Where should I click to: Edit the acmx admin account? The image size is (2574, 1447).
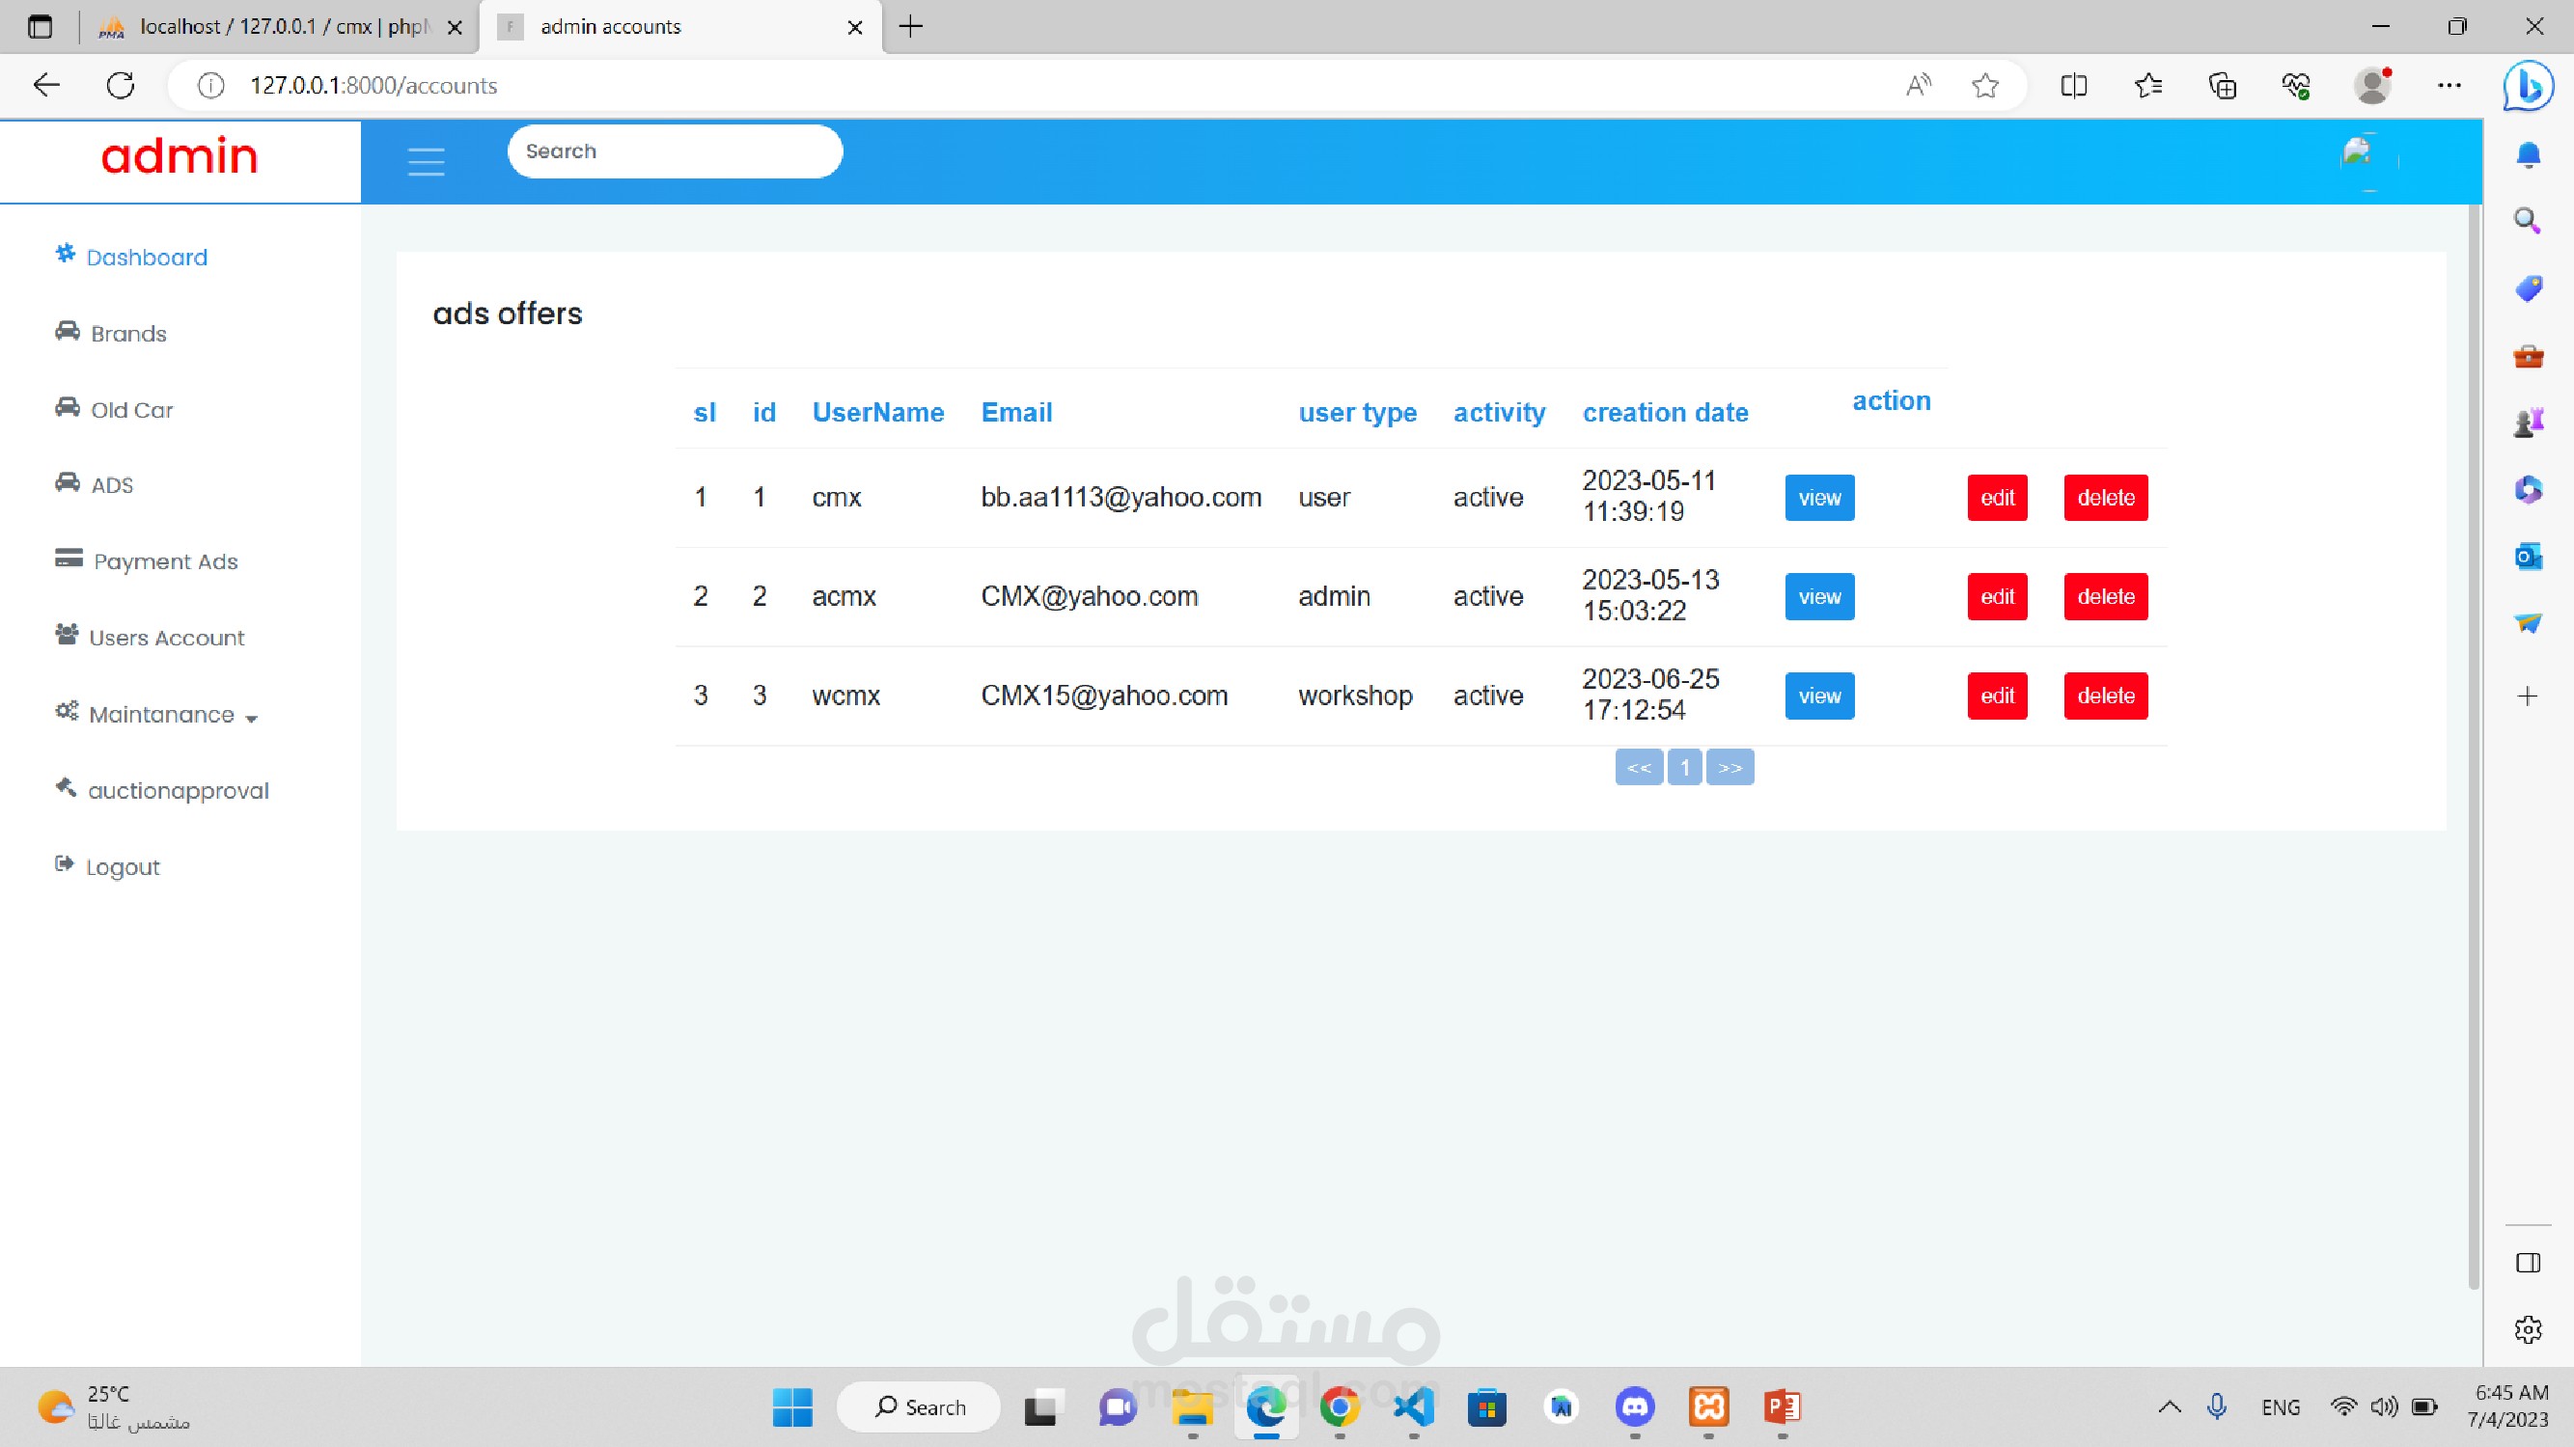click(x=1997, y=597)
